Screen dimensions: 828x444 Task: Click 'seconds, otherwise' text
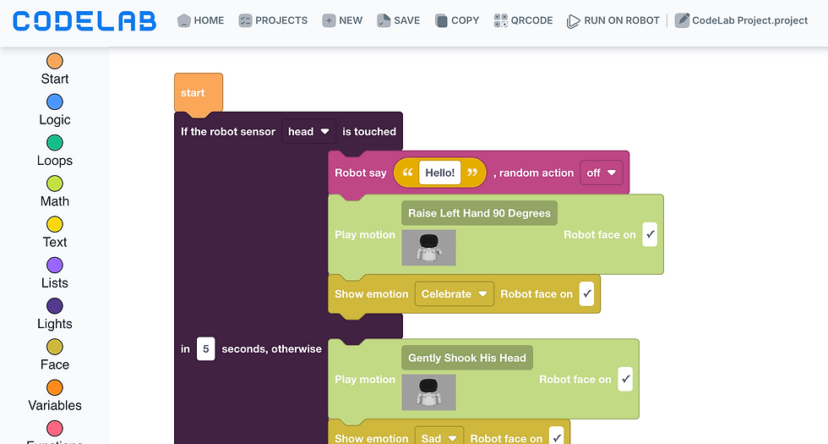pos(271,348)
